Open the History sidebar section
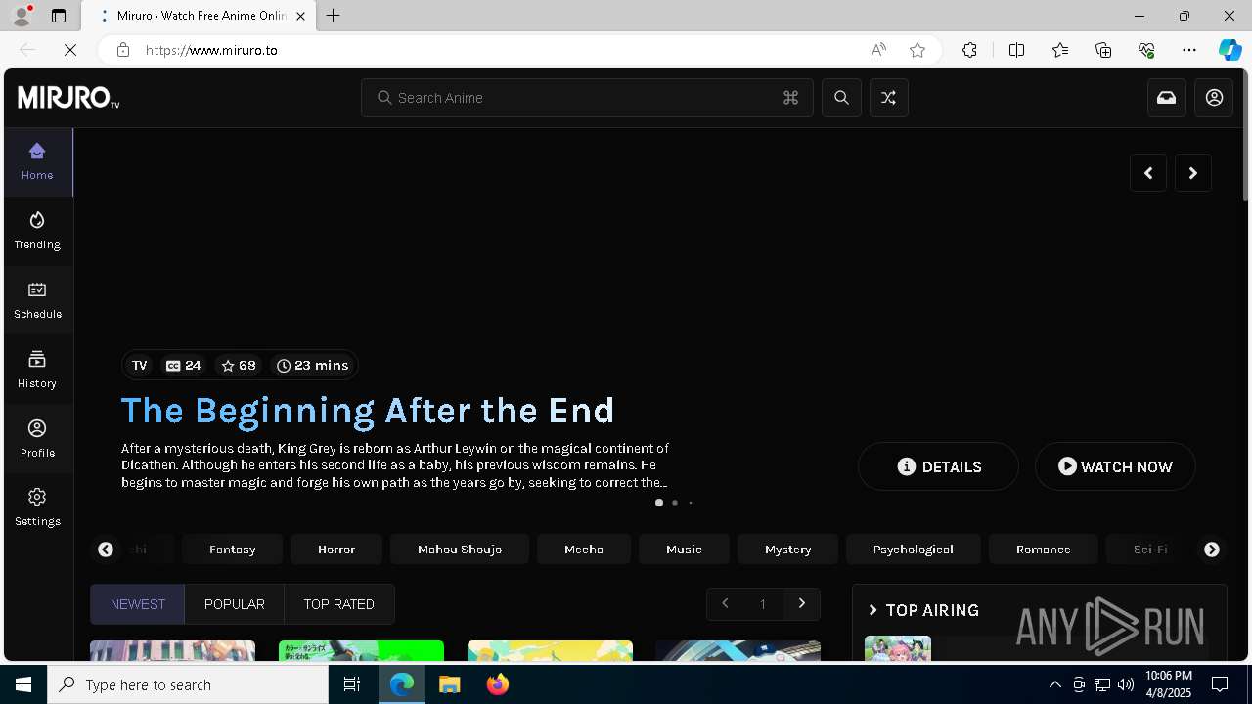This screenshot has height=704, width=1252. click(x=37, y=370)
